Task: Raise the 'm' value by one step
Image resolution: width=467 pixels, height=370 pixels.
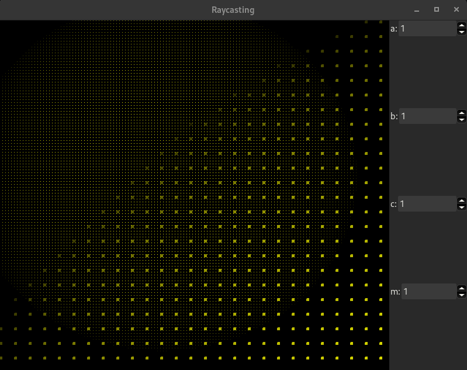Action: (462, 288)
